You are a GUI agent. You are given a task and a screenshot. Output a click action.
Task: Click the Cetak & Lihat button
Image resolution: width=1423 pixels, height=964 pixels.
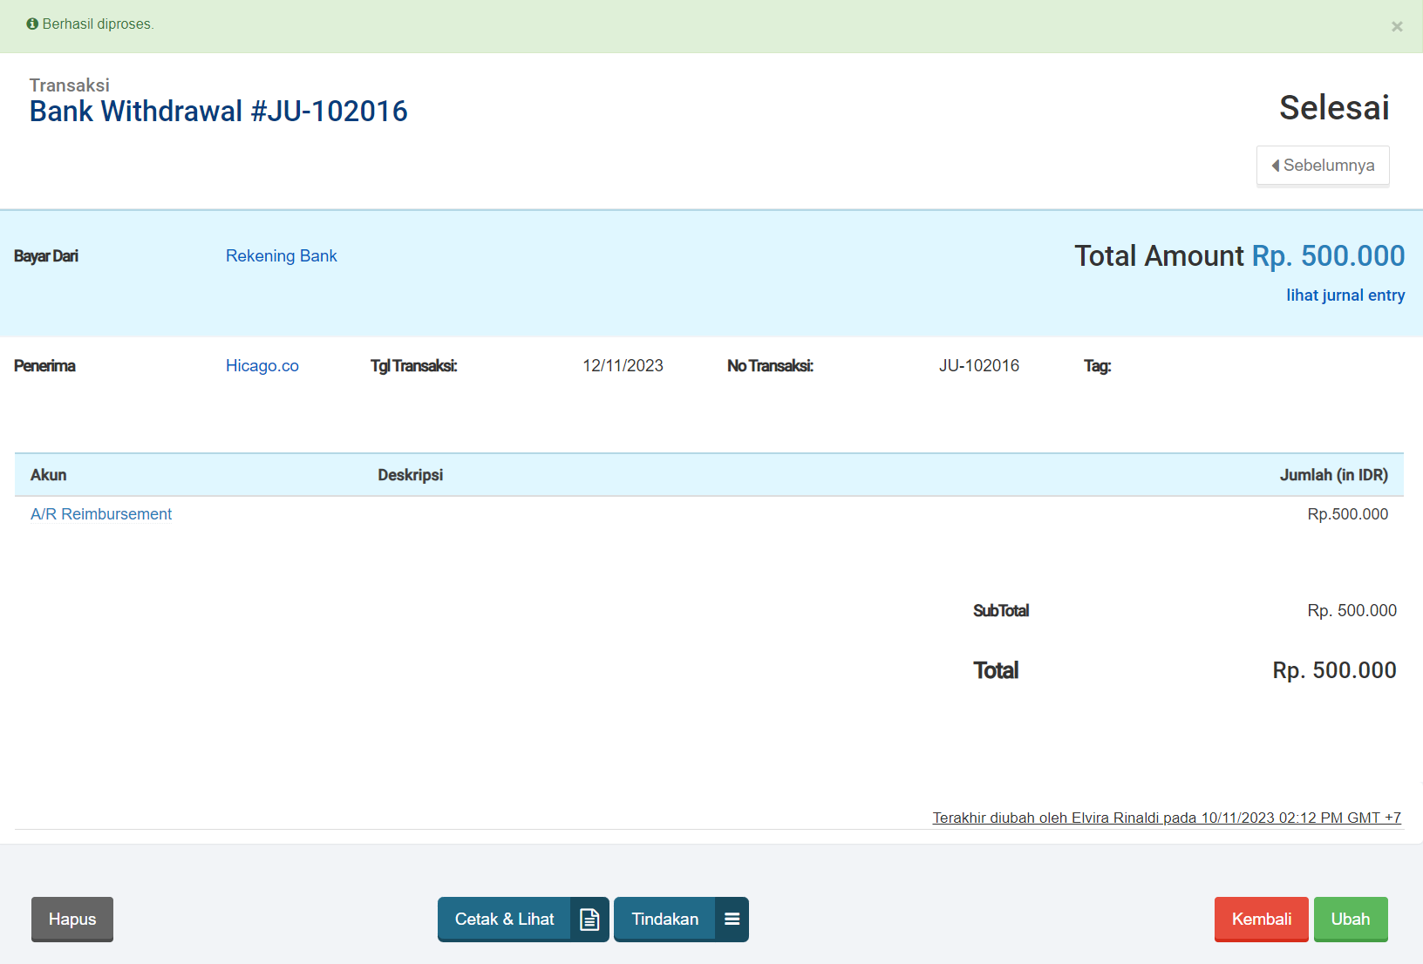click(x=504, y=920)
